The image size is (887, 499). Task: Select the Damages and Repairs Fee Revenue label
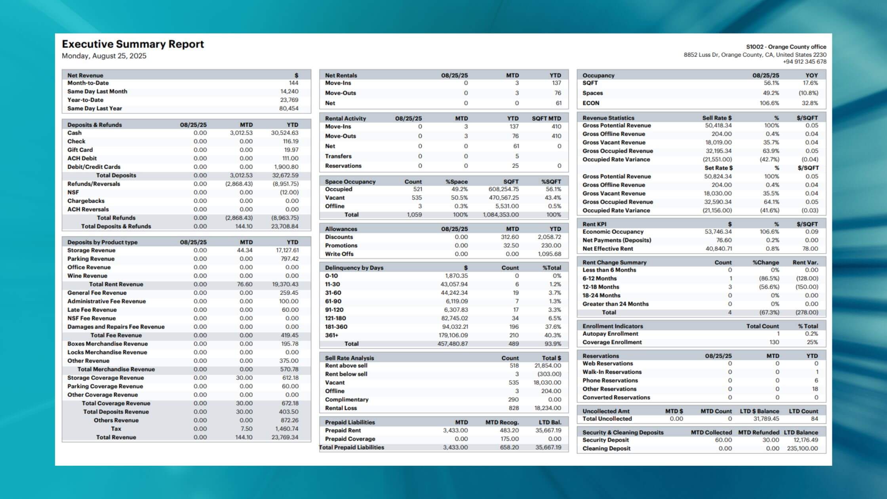pos(116,327)
